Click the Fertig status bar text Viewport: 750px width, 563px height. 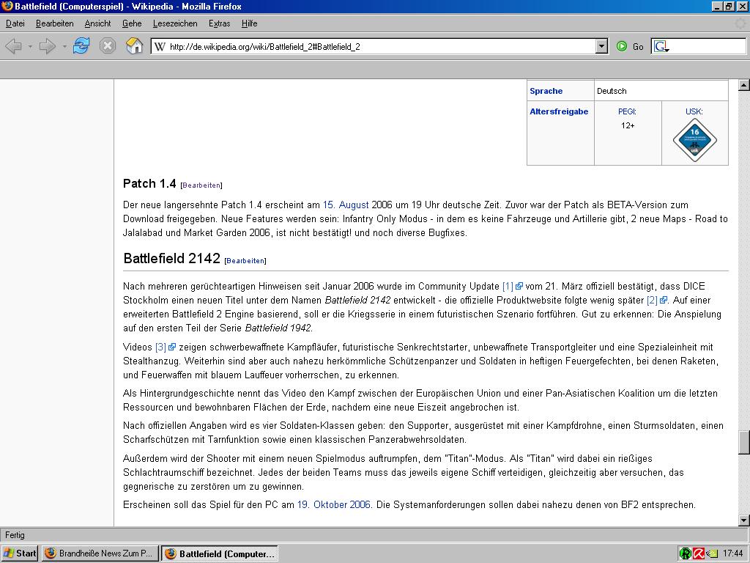(15, 535)
